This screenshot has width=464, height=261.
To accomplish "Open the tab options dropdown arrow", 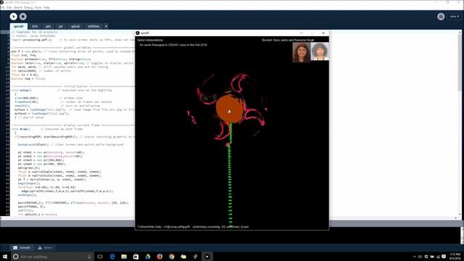I will coord(106,26).
